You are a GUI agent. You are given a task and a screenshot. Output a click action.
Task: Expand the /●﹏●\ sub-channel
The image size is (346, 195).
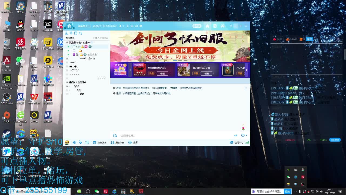67,66
